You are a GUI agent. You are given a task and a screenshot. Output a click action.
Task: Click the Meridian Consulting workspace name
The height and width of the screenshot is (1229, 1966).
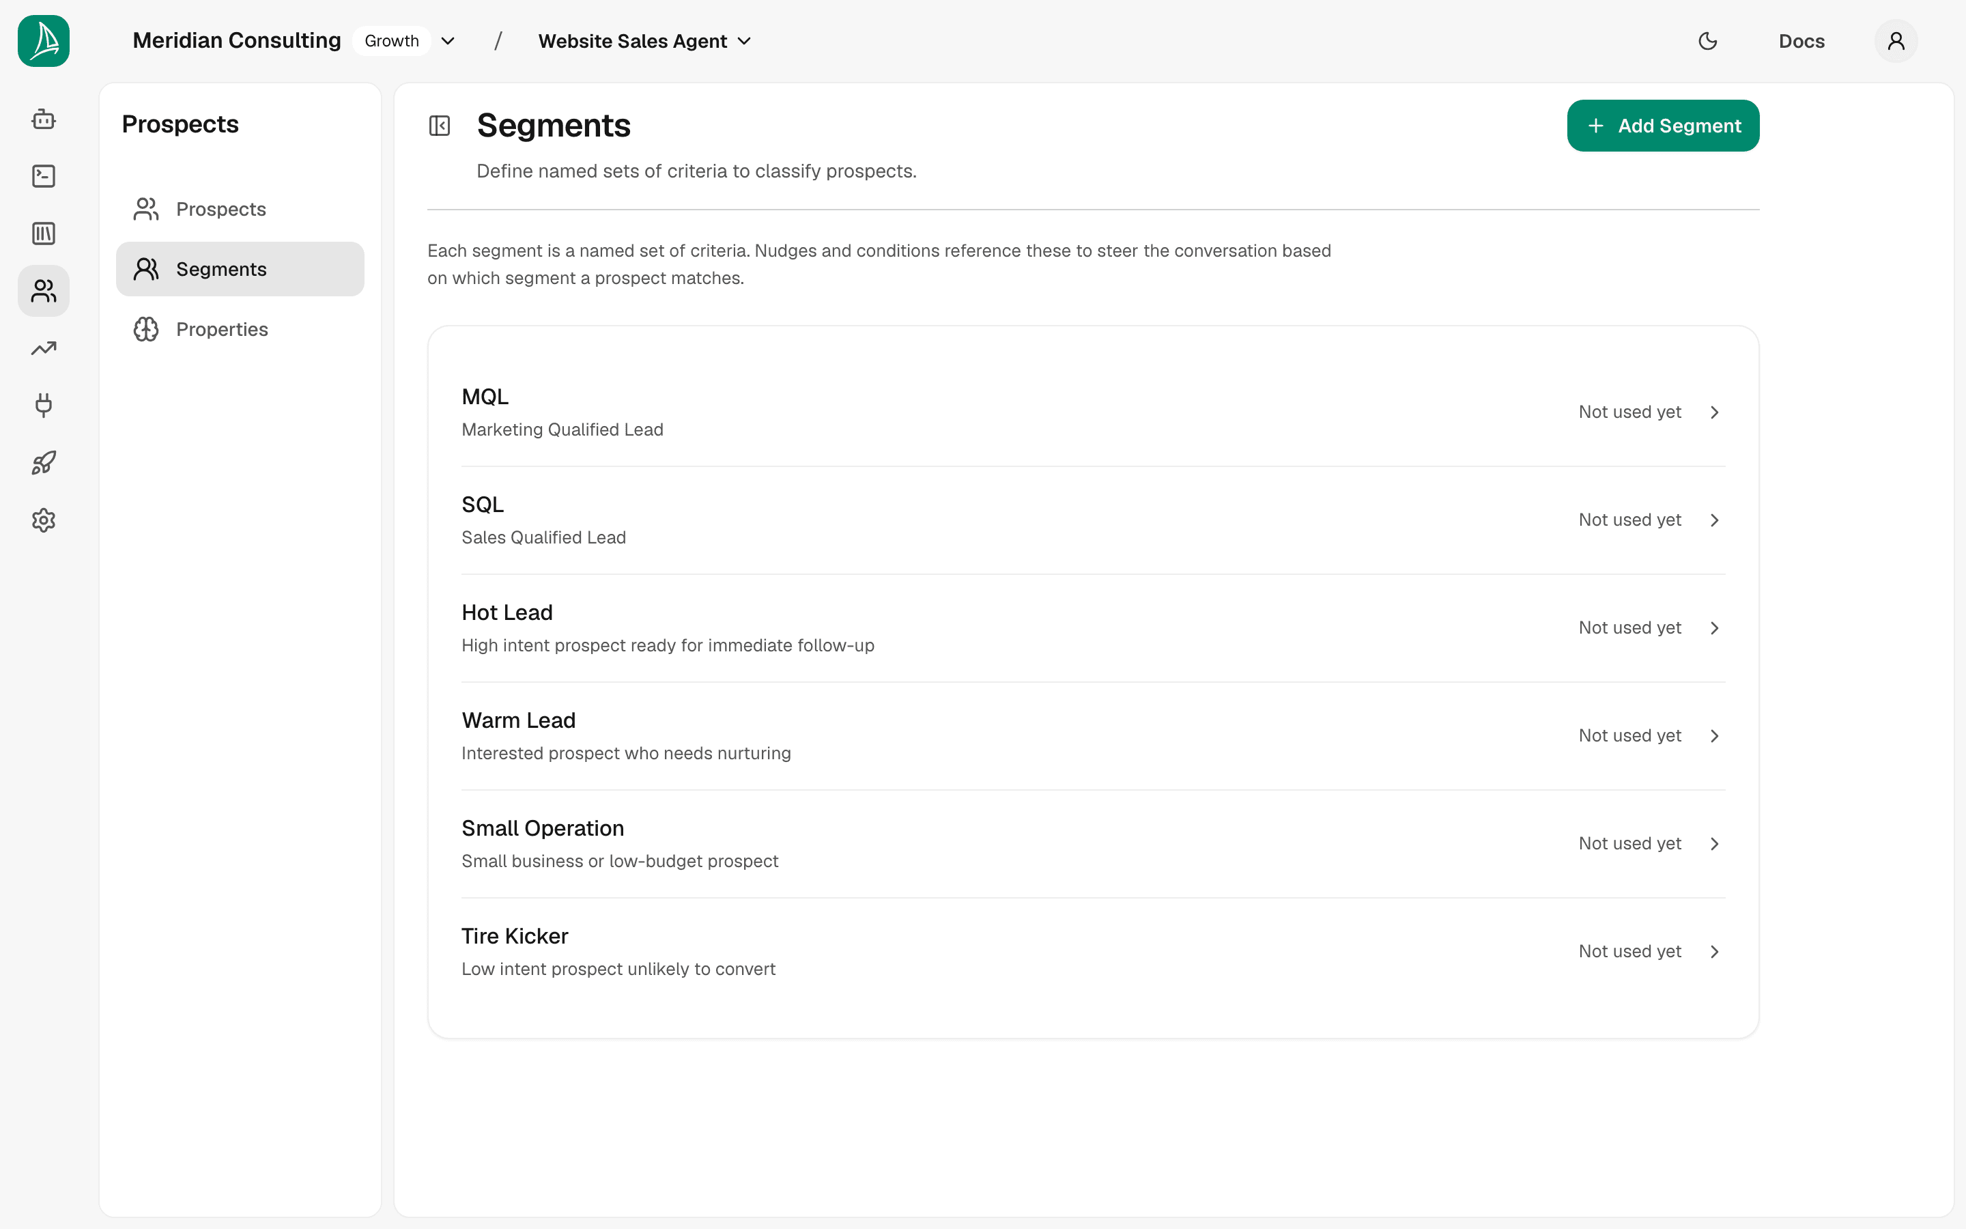236,41
